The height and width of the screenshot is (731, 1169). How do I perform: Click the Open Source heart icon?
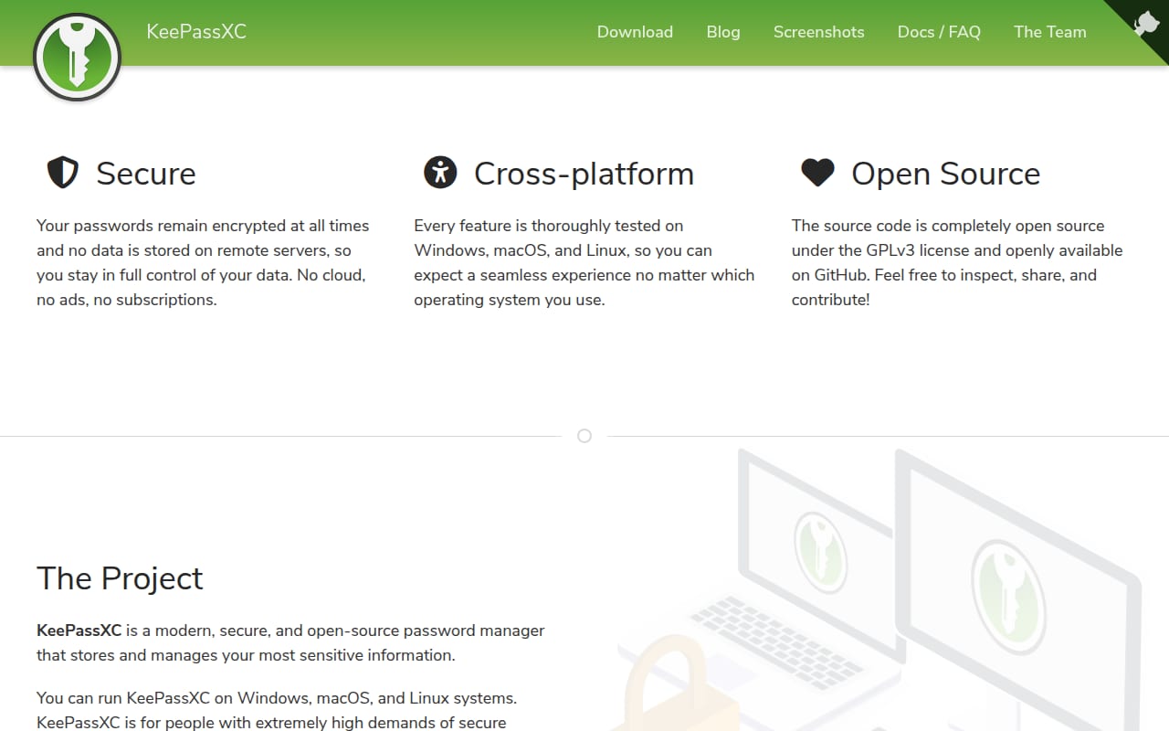[x=817, y=172]
